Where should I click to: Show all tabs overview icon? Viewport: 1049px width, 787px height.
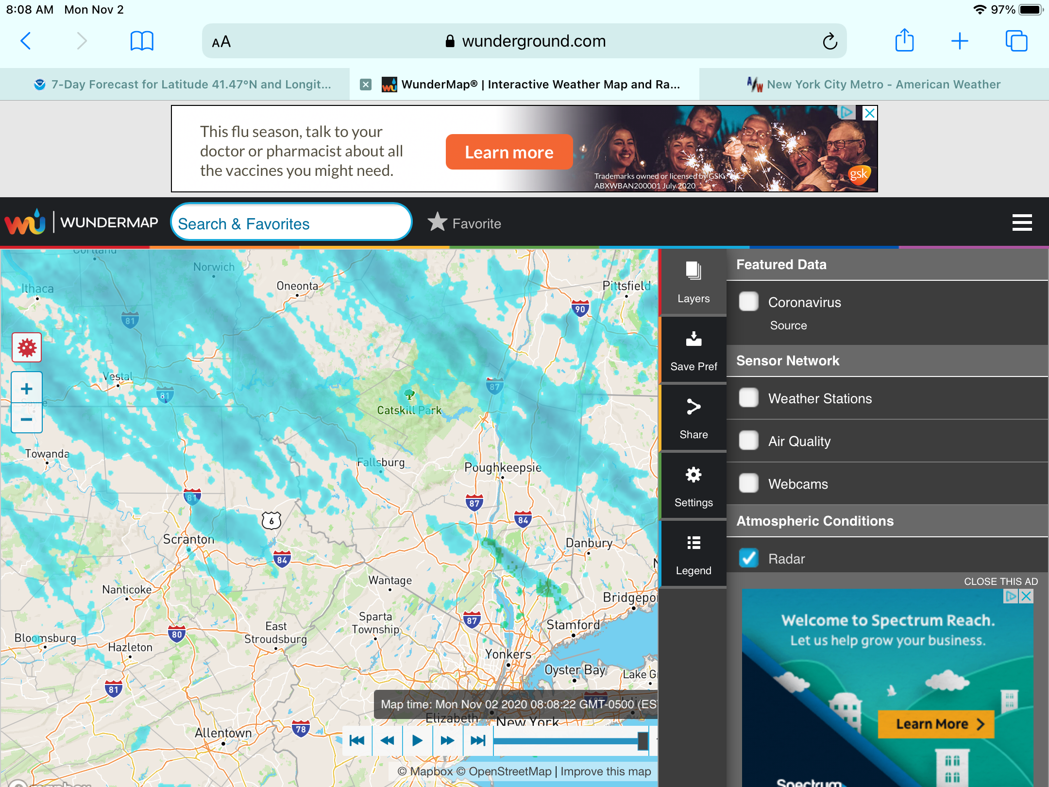[1016, 41]
